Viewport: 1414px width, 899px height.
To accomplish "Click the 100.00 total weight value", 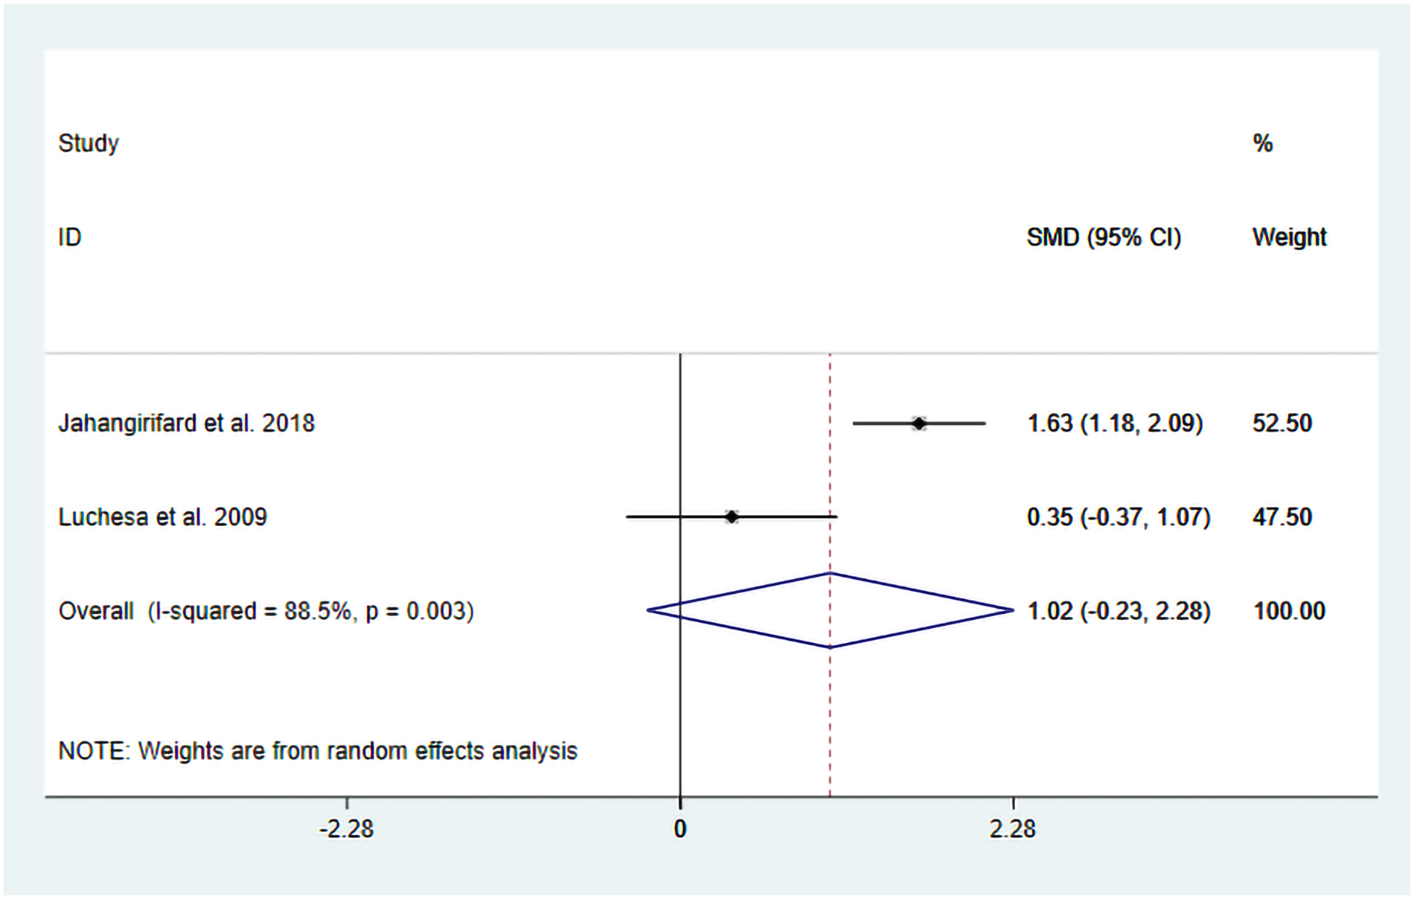I will click(1289, 611).
